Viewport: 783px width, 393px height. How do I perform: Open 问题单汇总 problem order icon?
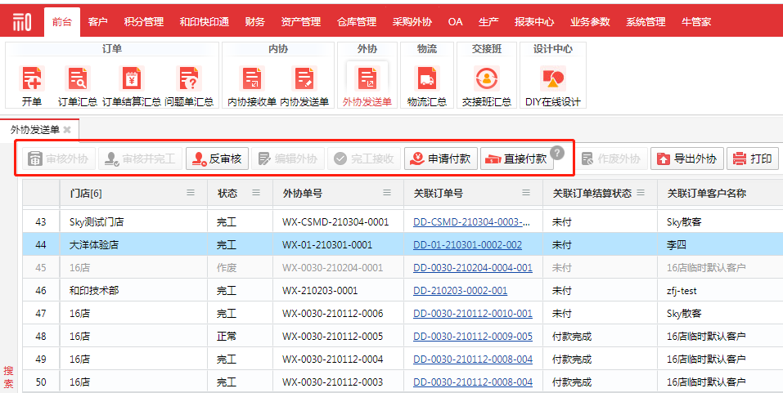[189, 79]
